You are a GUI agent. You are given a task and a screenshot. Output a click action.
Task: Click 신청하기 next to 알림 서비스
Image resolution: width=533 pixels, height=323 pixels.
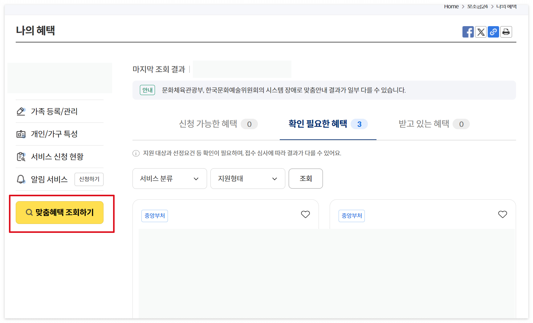pyautogui.click(x=89, y=179)
